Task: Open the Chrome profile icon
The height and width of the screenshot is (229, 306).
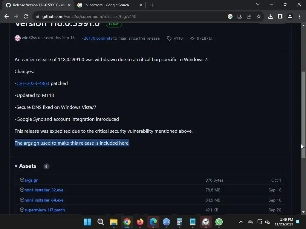Action: (x=290, y=17)
